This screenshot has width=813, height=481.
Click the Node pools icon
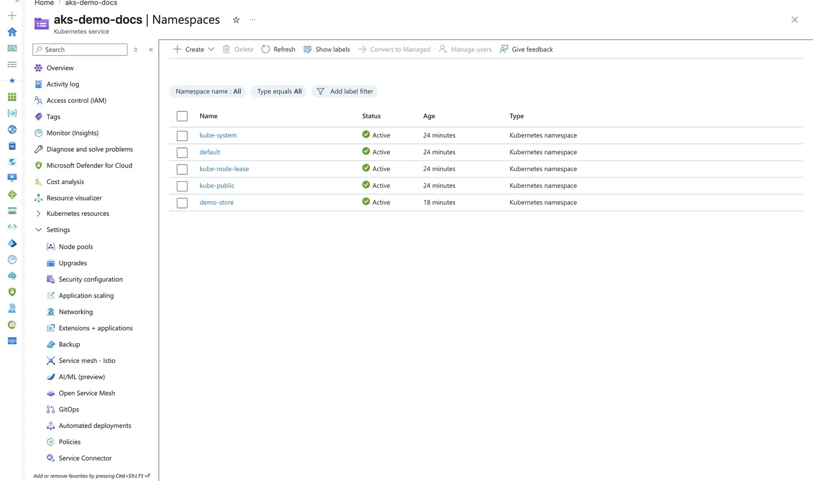point(51,247)
